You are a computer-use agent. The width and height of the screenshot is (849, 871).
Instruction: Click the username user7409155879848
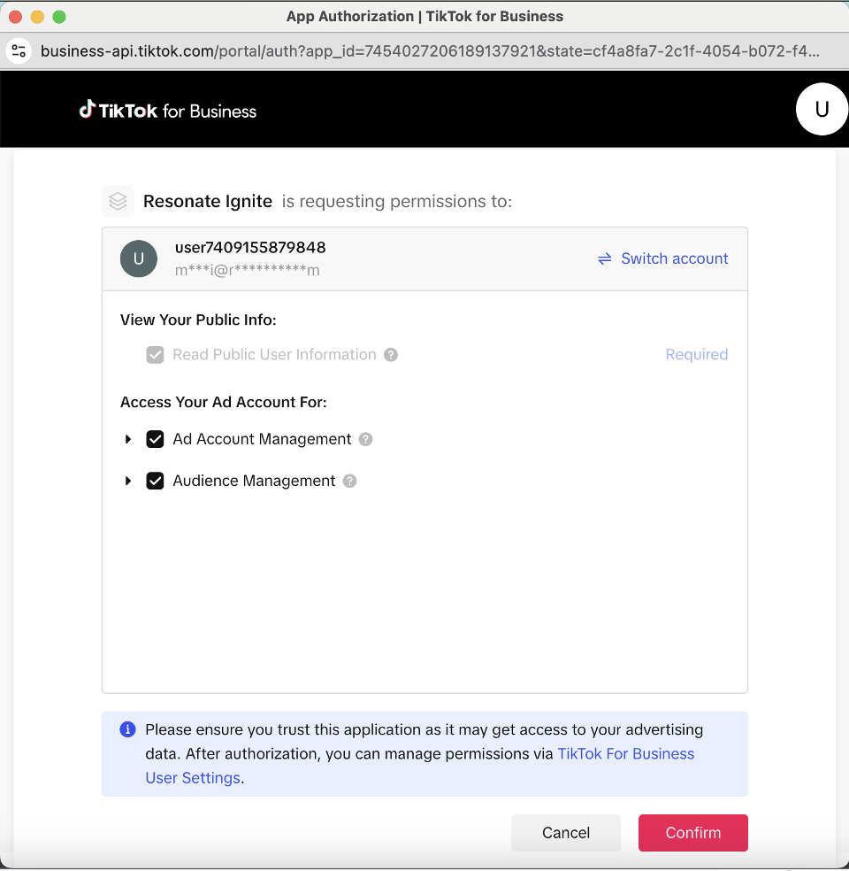(250, 247)
